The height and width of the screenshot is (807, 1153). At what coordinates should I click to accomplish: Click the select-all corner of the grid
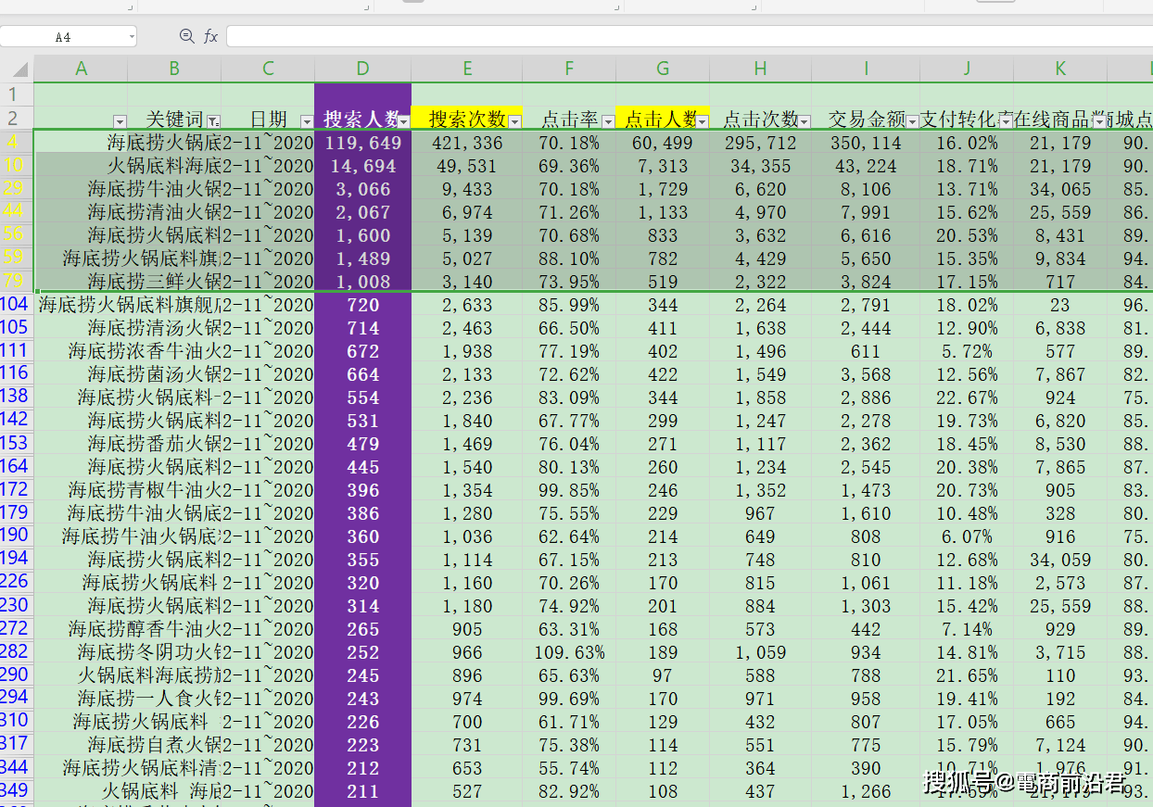pyautogui.click(x=17, y=69)
